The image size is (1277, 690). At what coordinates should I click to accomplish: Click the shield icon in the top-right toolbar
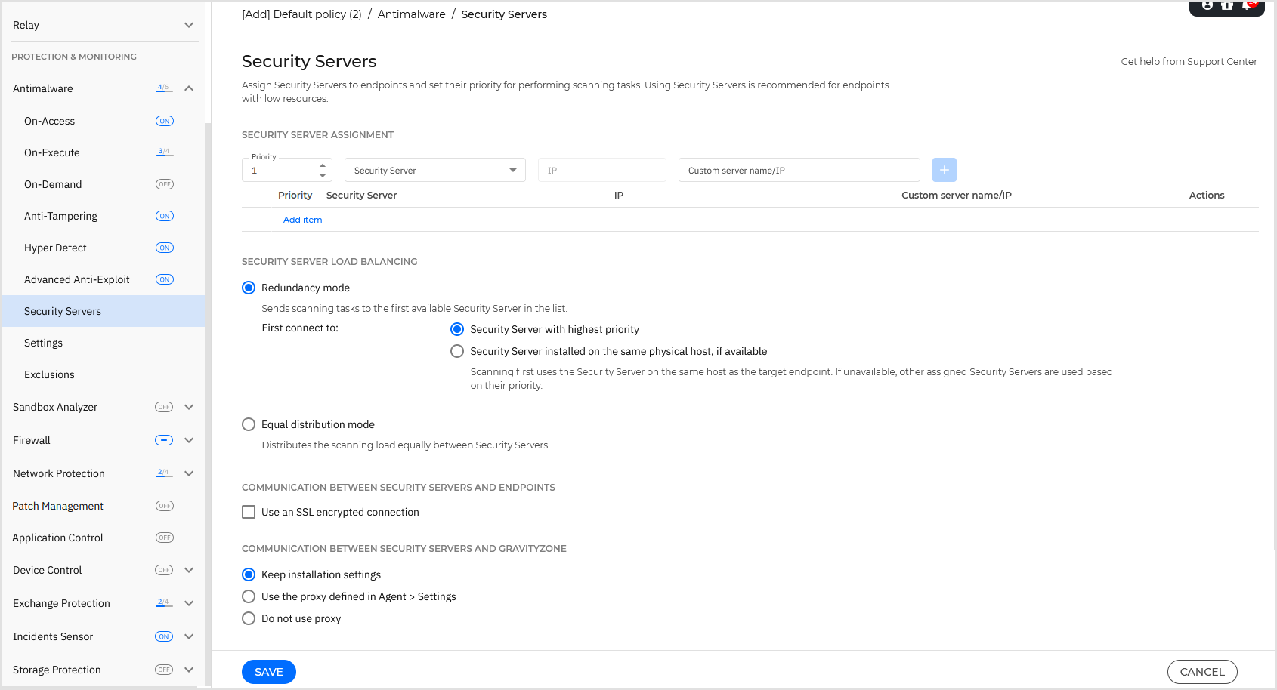1227,6
